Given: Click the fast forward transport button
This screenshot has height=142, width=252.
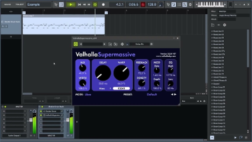Looking at the screenshot, I should point(89,5).
